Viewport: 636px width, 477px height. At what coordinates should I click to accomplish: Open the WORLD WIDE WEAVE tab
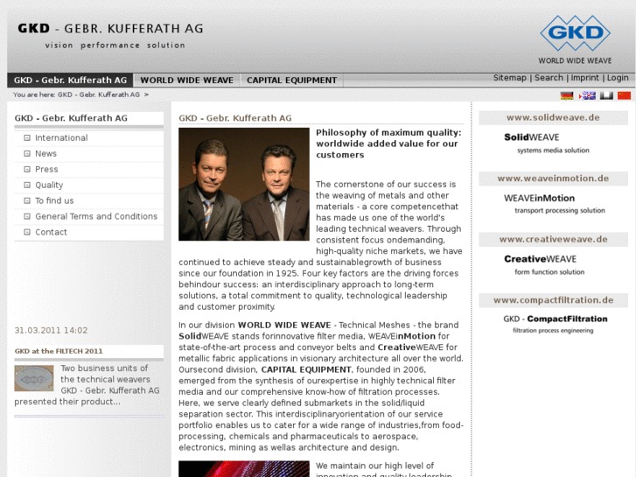187,81
